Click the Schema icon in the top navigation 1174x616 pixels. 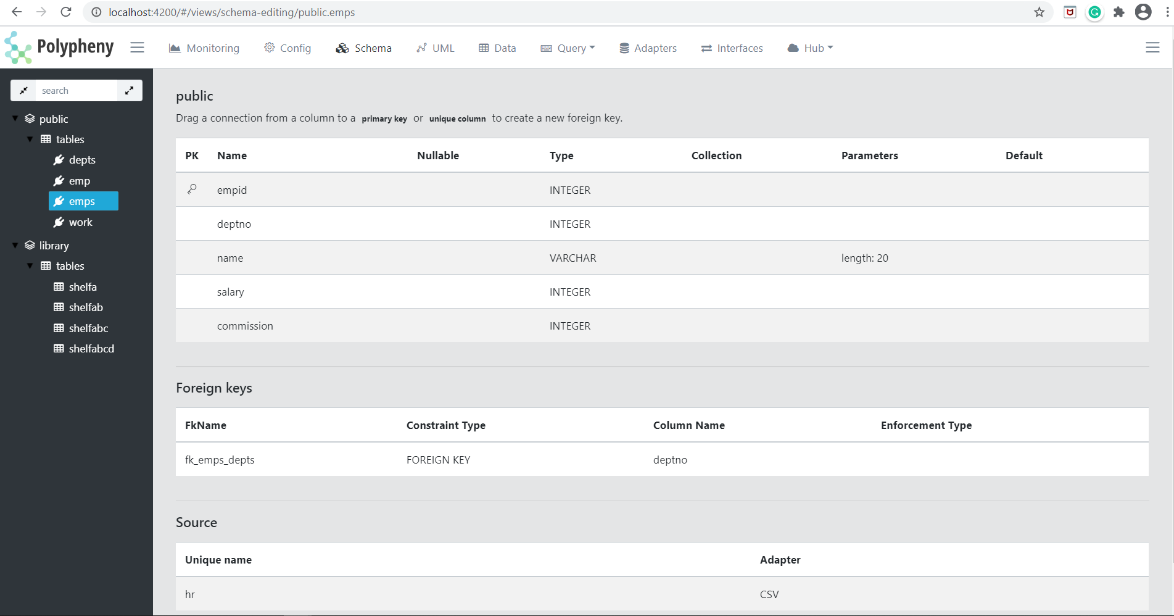(x=342, y=48)
